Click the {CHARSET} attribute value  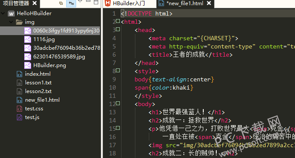pyautogui.click(x=215, y=39)
